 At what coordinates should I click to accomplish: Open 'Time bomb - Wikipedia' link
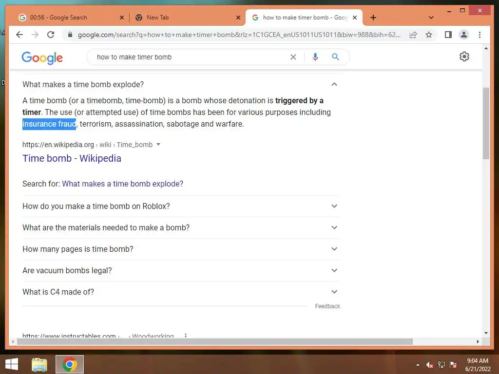(72, 158)
